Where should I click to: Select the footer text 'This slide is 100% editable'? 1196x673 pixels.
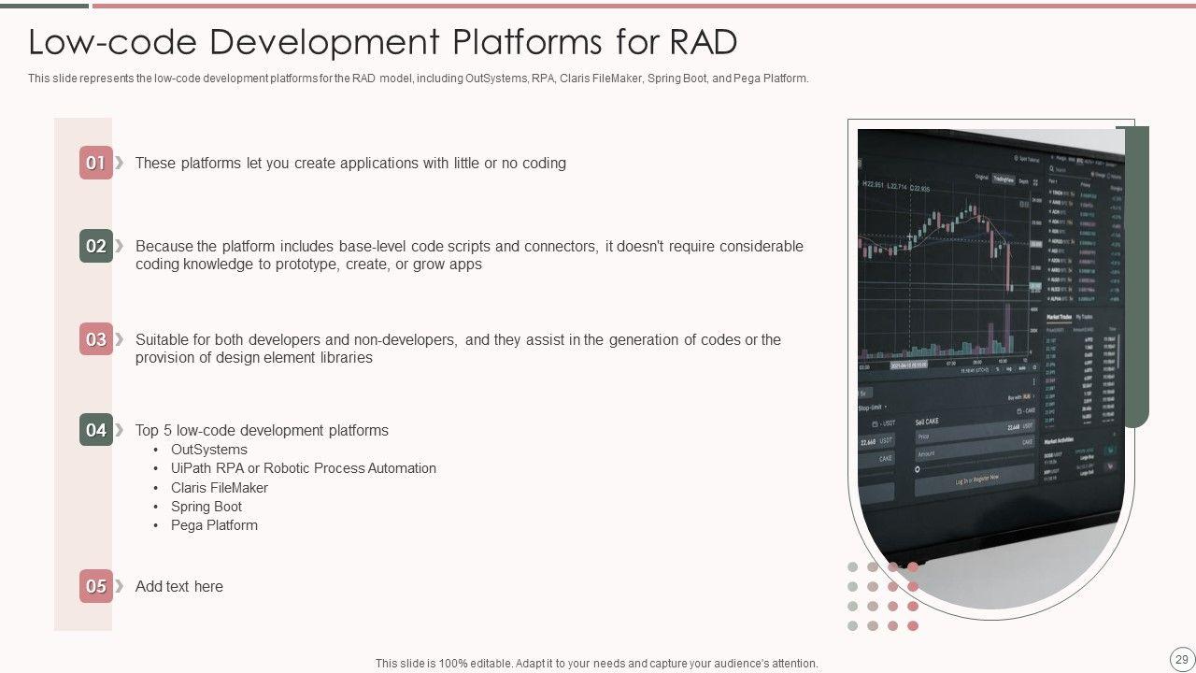tap(596, 664)
